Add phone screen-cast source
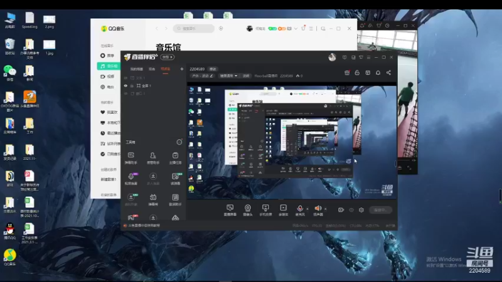Image resolution: width=502 pixels, height=282 pixels. point(265,210)
